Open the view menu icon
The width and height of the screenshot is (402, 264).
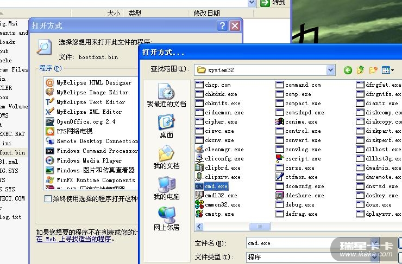tap(388, 70)
